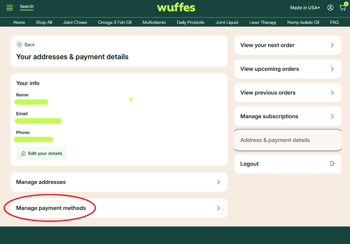Click the user account icon

[330, 8]
